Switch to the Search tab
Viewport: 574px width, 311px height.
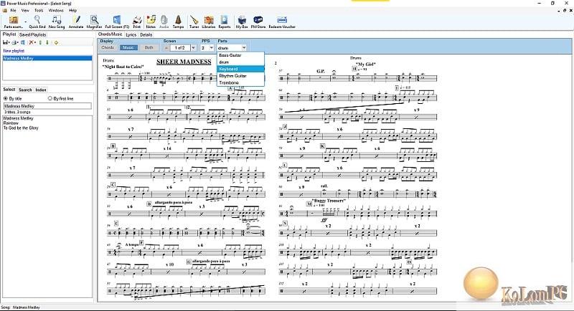pyautogui.click(x=25, y=90)
